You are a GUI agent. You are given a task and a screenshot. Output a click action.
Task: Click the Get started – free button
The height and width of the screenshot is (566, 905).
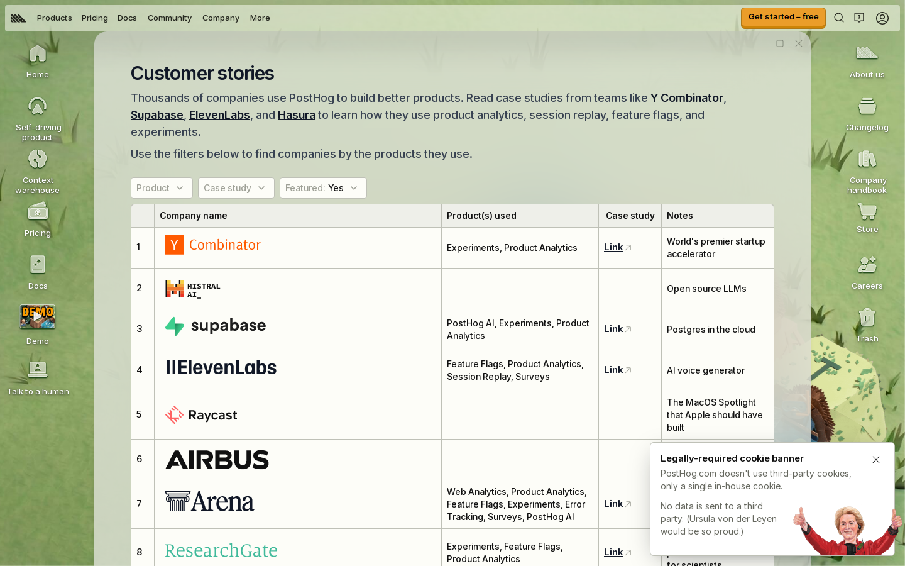click(783, 18)
